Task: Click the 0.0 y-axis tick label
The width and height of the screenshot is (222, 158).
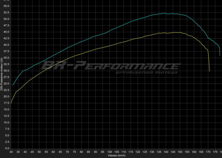Action: (7, 148)
